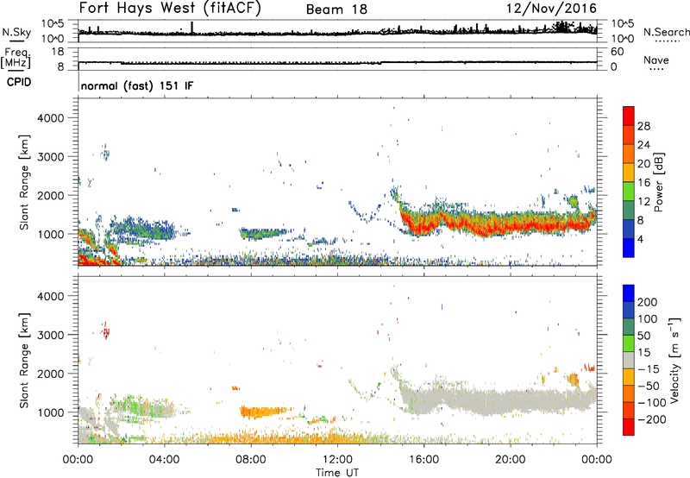Select the "Beam 18" label

pyautogui.click(x=336, y=9)
